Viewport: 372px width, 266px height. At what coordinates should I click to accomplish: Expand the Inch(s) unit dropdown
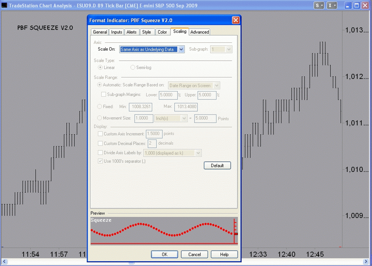[184, 118]
